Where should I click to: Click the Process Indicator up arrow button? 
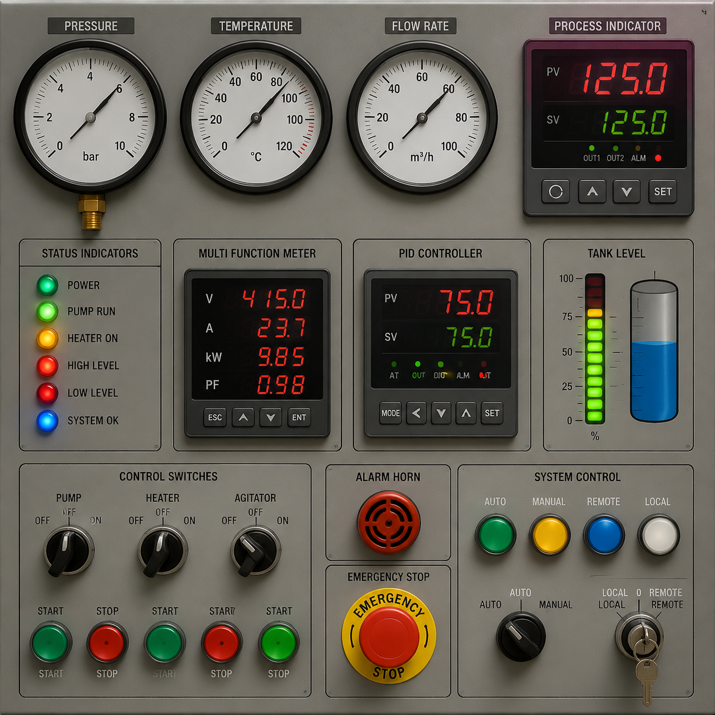pyautogui.click(x=592, y=192)
